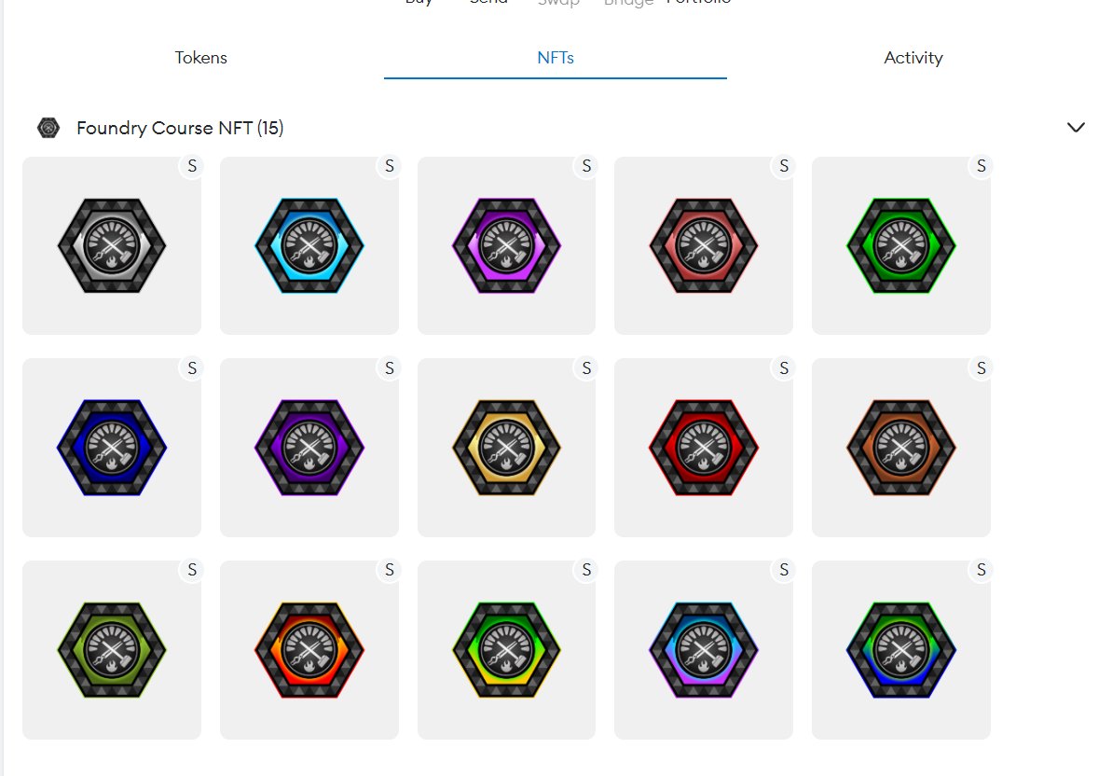Click the S badge on gold NFT

[x=586, y=368]
